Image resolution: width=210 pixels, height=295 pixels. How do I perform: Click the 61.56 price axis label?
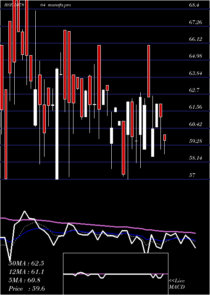(x=196, y=107)
